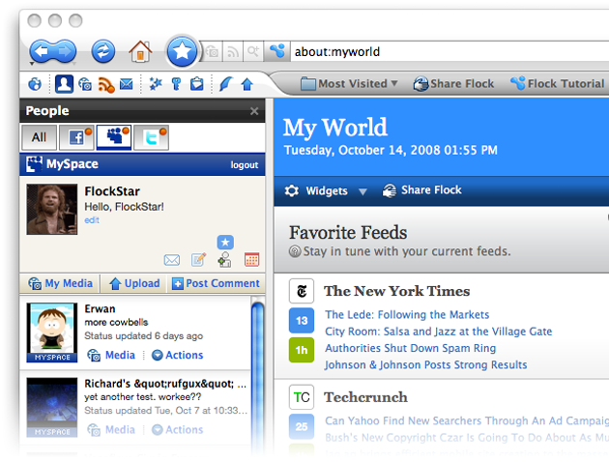Screen dimensions: 609x462
Task: Select the MySpace tab in People
Action: 114,137
